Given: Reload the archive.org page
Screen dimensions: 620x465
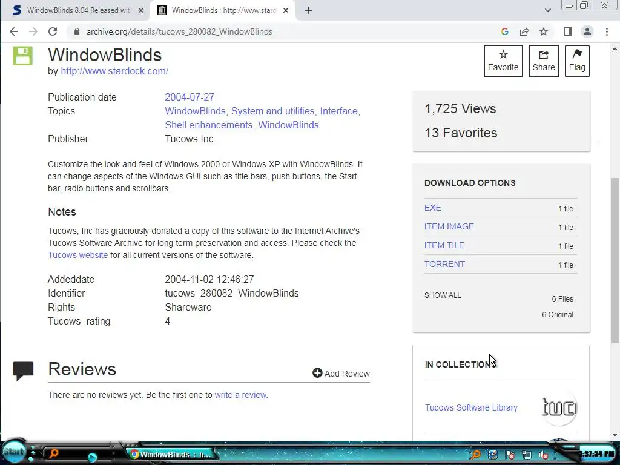Looking at the screenshot, I should [53, 31].
